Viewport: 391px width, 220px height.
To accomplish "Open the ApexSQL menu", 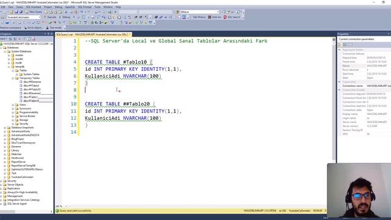I will (x=70, y=7).
